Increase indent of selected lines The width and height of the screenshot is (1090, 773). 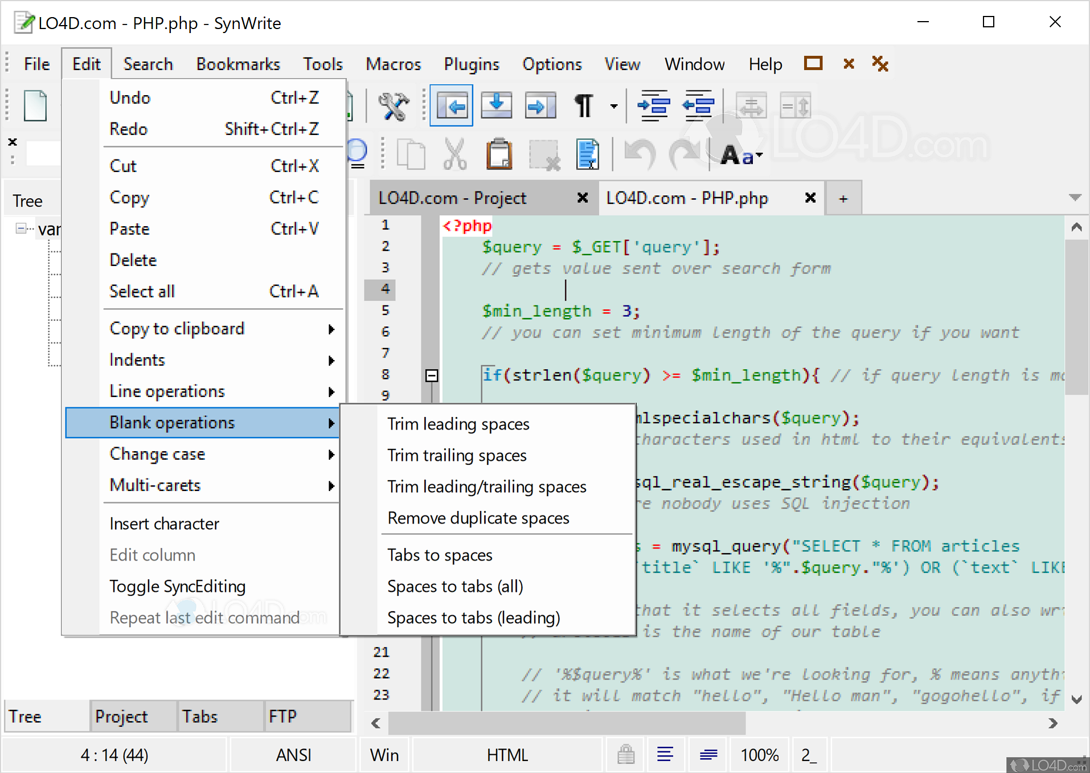click(x=654, y=105)
